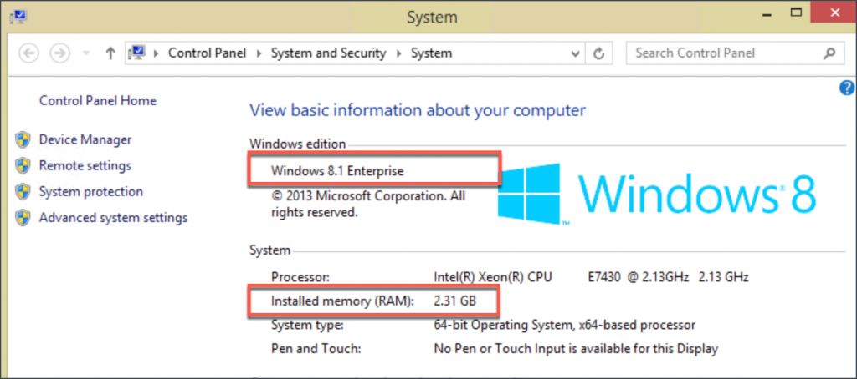Screen dimensions: 857x379
Task: Open the recent locations dropdown arrow
Action: click(x=85, y=54)
